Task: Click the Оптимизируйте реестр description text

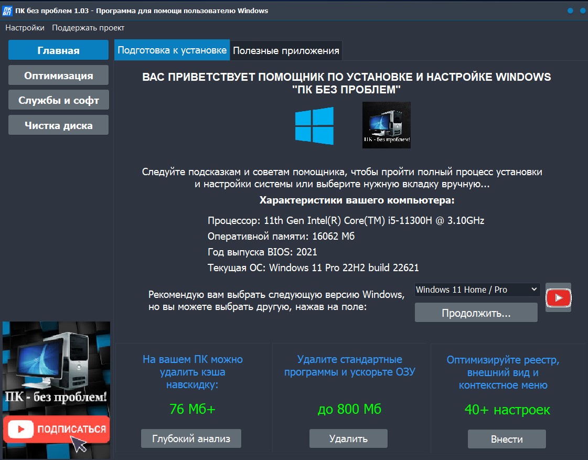Action: pos(503,372)
